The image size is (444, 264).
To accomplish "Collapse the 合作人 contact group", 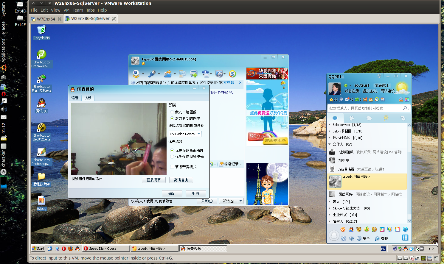I will [329, 144].
